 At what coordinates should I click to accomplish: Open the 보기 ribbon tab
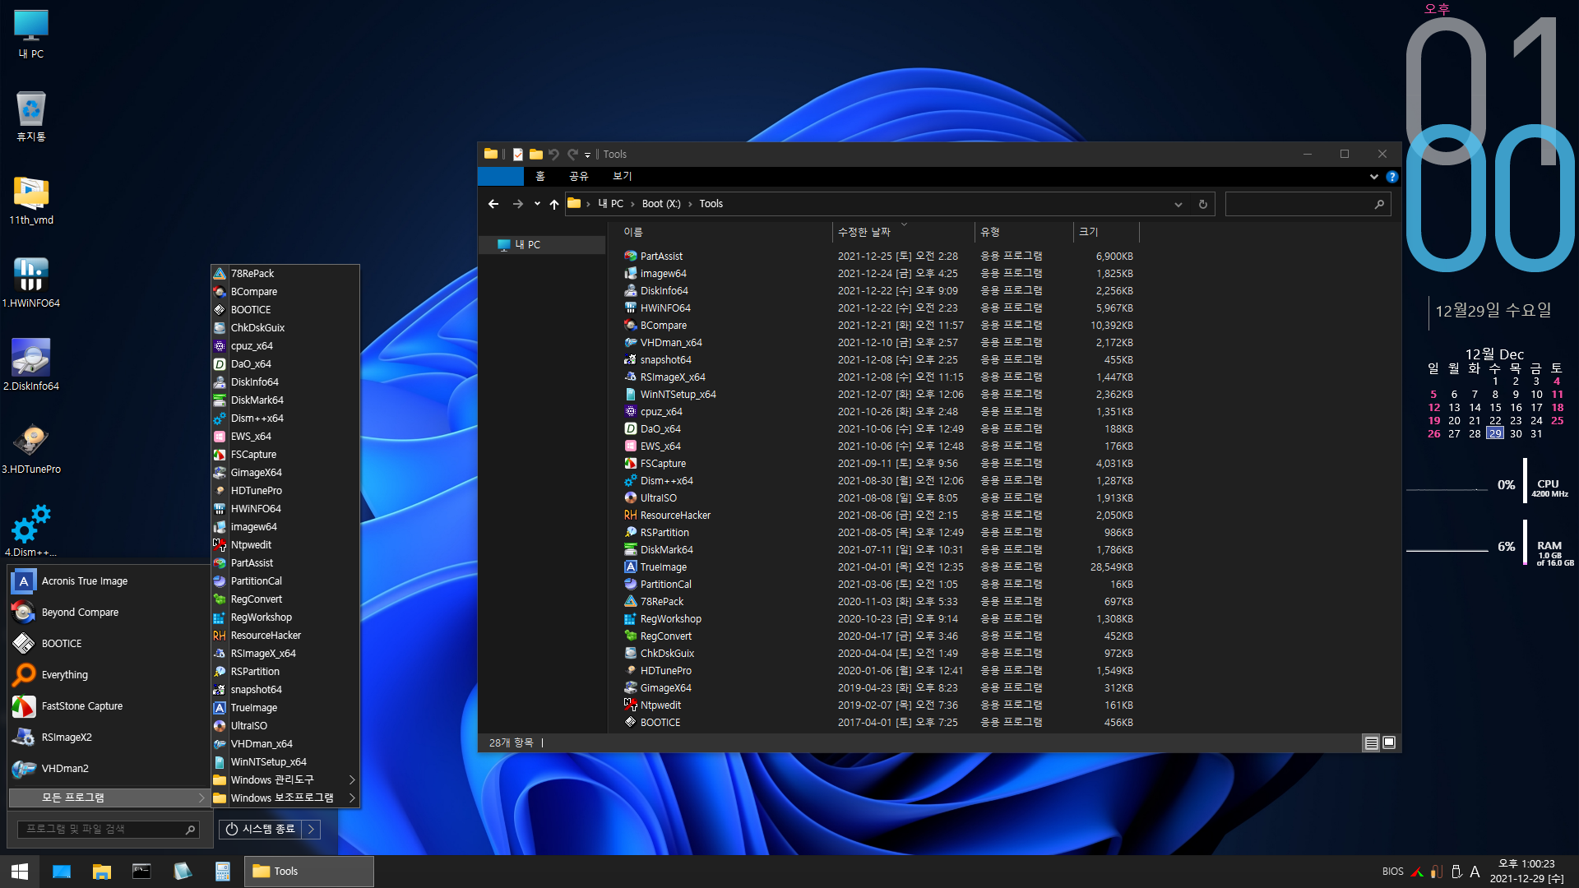[622, 177]
